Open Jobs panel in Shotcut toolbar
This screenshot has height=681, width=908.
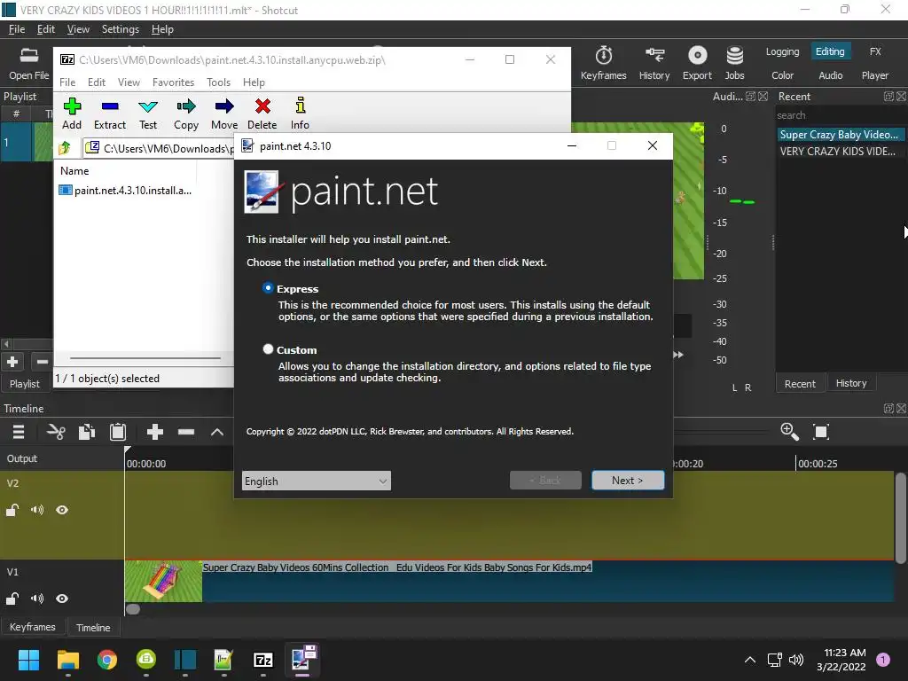point(734,63)
